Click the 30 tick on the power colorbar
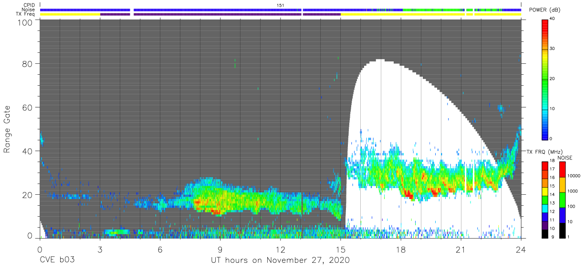 click(x=552, y=49)
